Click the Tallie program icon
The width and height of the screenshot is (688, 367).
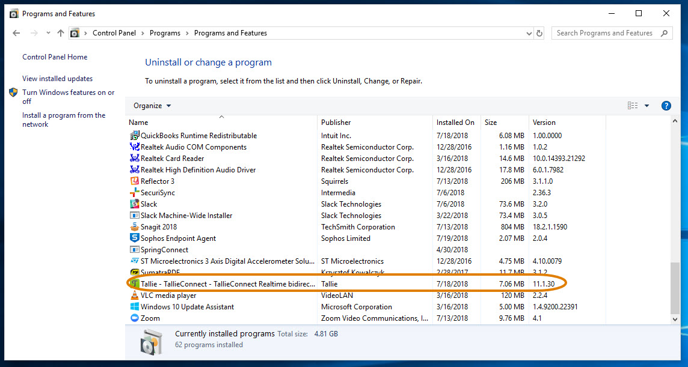[x=135, y=284]
